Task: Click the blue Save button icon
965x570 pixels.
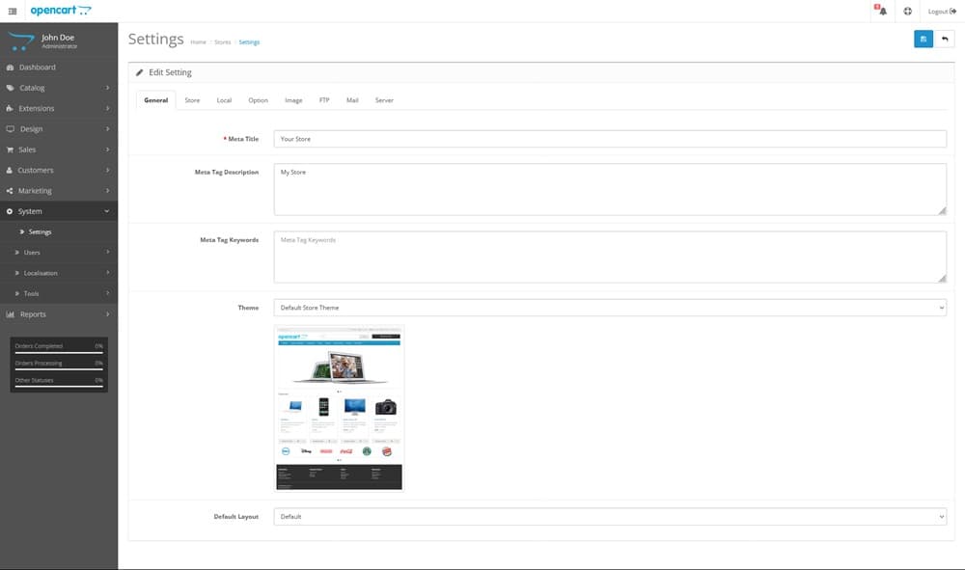Action: click(x=924, y=39)
